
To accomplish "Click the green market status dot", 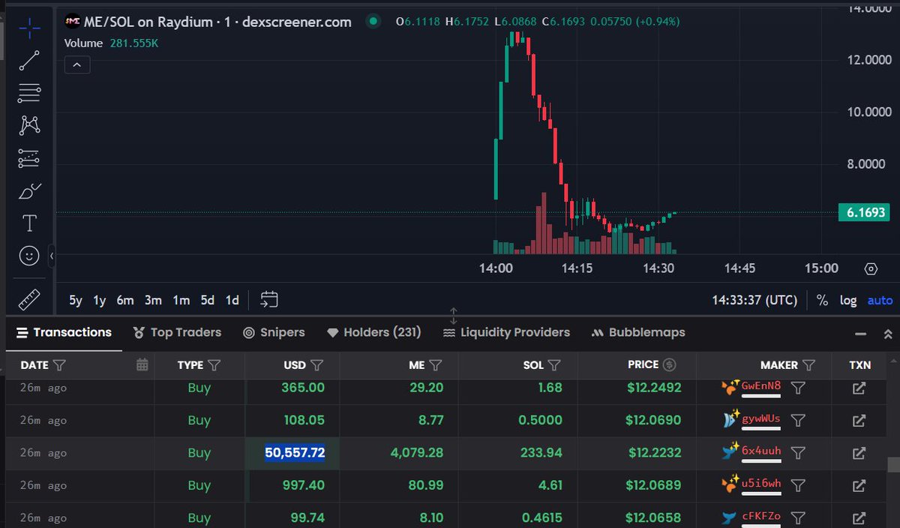I will (x=373, y=22).
